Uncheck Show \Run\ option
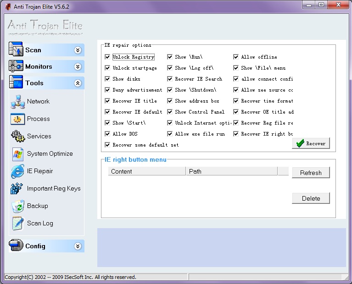 click(170, 57)
